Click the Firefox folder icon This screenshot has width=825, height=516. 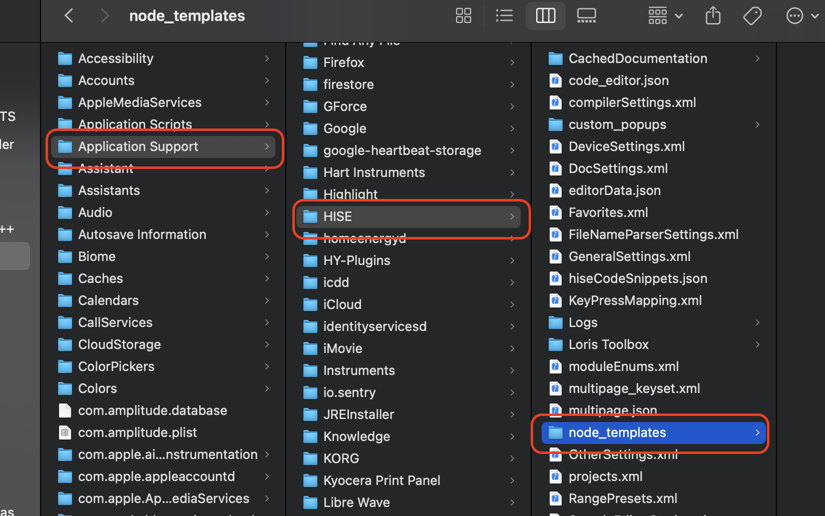pos(310,63)
